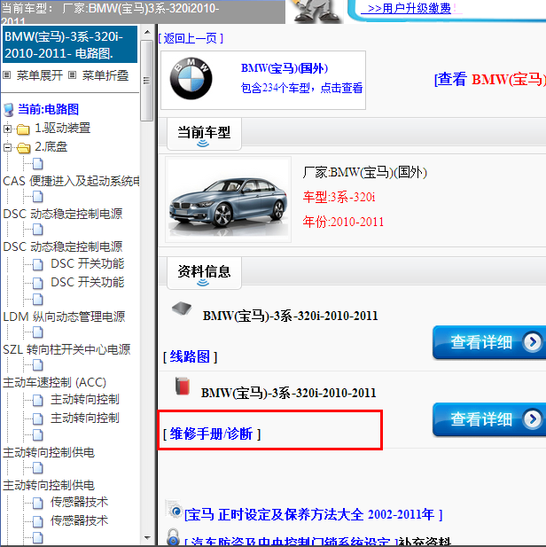Viewport: 546px width, 547px height.
Task: Click 菜单折叠 to fold the menu
Action: click(x=105, y=75)
